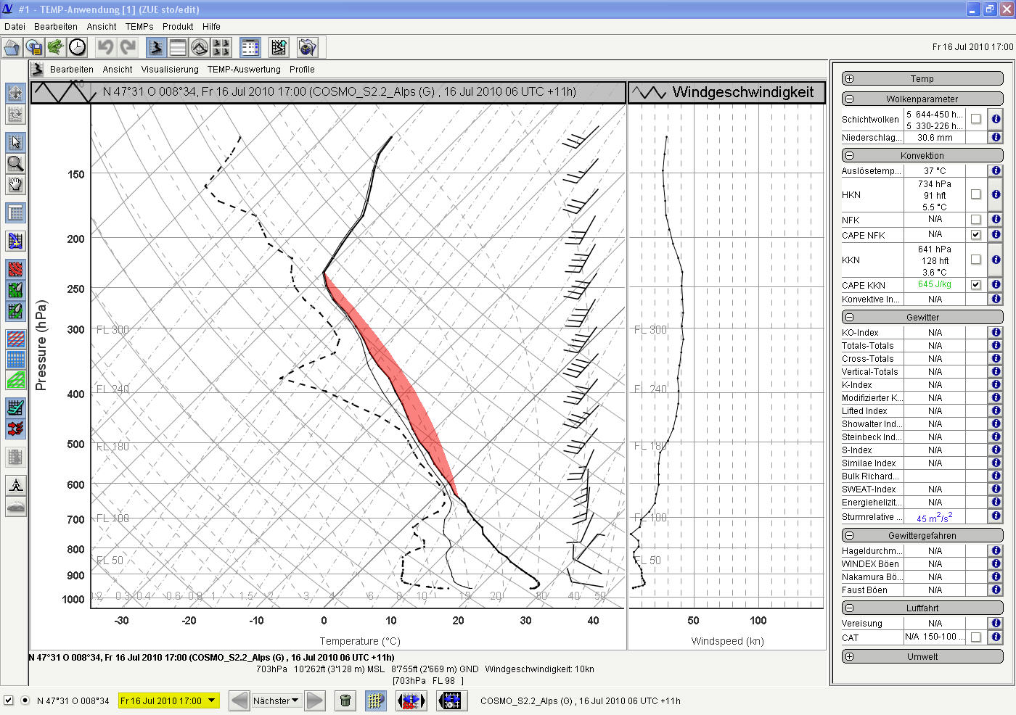Click the red isolines sidebar icon
1016x715 pixels.
pos(15,269)
